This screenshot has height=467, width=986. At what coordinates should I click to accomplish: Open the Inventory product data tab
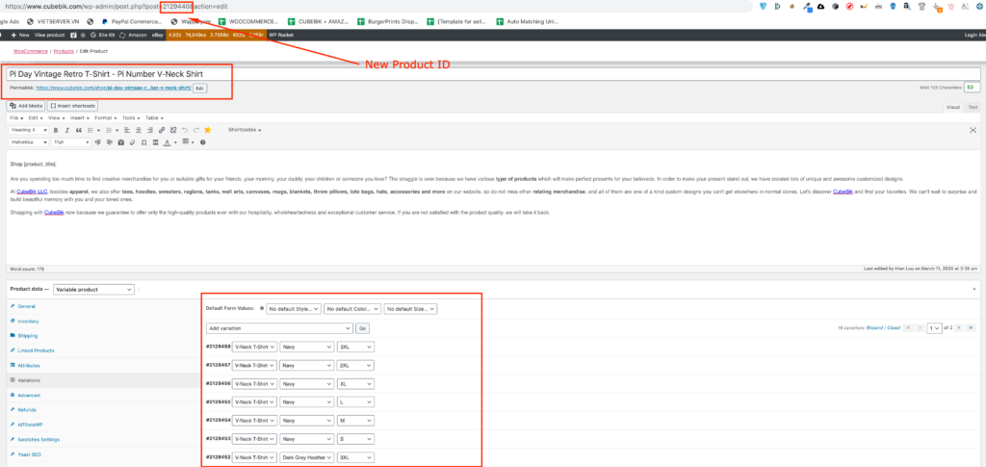coord(28,322)
